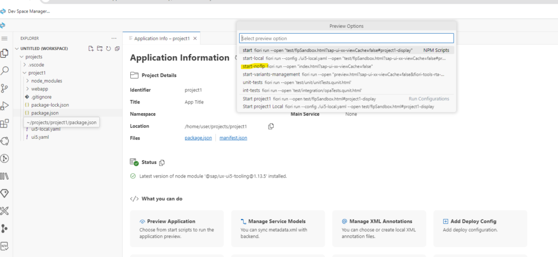Click the Preview Application card
This screenshot has height=257, width=558.
click(177, 229)
